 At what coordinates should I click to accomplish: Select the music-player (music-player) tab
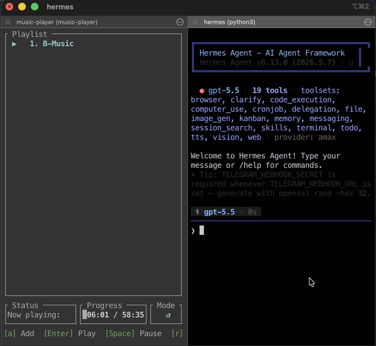point(57,22)
